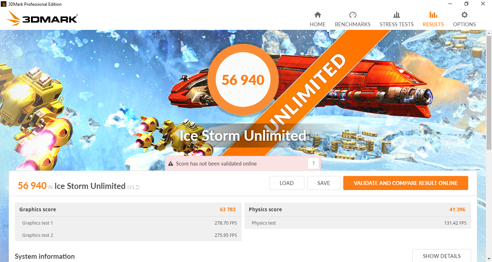Click the 3DMark title bar app icon
The width and height of the screenshot is (492, 262).
click(4, 4)
